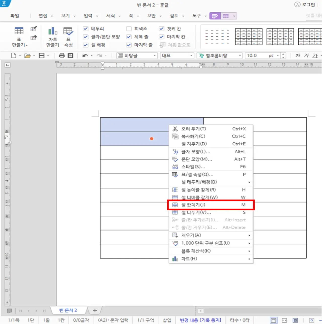The height and width of the screenshot is (324, 322).
Task: Select 셀 나누기(V) in context menu
Action: tap(211, 212)
